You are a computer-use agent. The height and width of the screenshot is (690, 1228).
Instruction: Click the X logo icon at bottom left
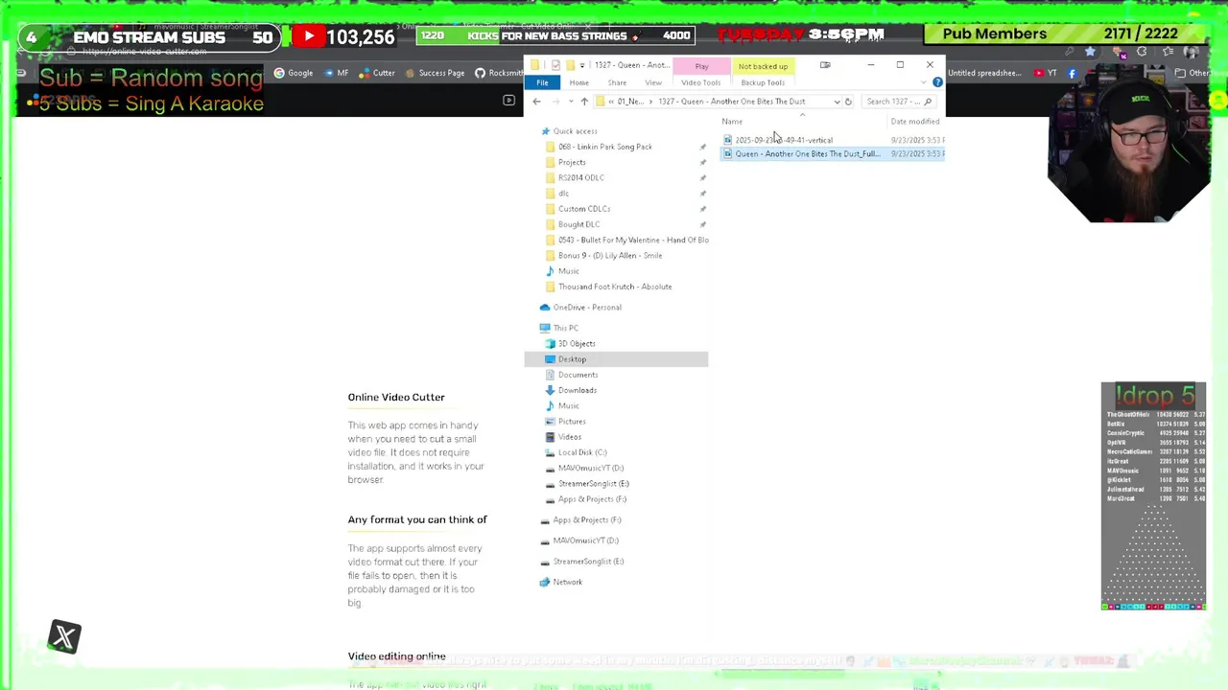[x=64, y=636]
